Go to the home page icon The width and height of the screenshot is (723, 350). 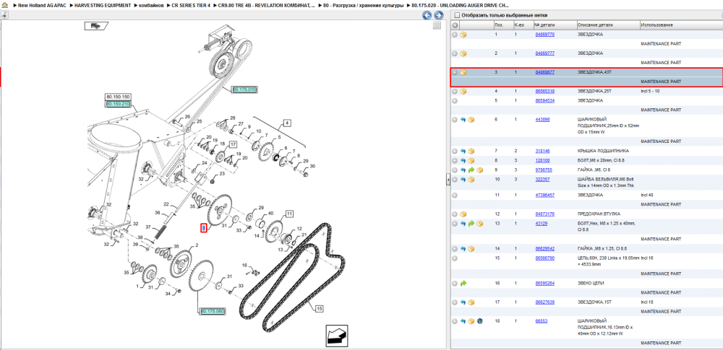click(4, 5)
